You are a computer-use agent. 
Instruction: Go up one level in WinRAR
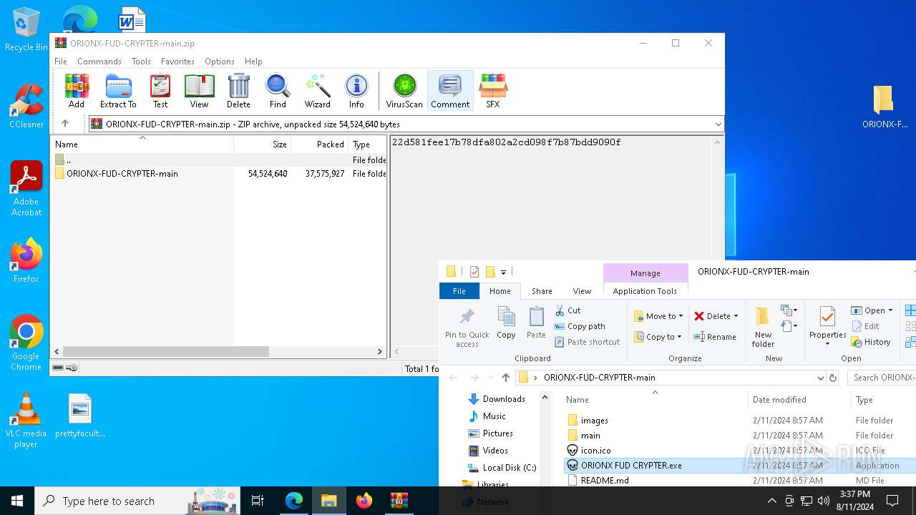[65, 124]
